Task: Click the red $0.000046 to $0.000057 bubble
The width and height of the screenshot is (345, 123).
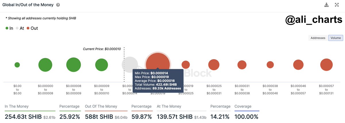Action: click(x=298, y=65)
